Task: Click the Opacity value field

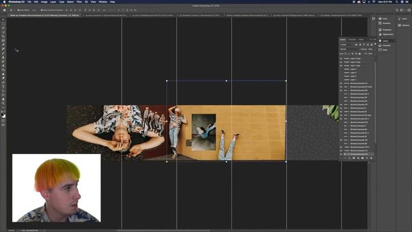Action: pyautogui.click(x=370, y=49)
